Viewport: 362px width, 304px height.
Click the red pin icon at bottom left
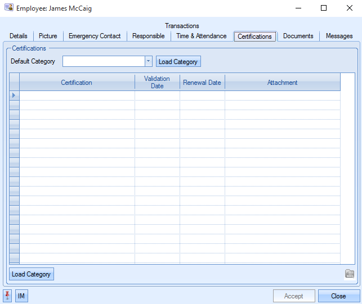click(7, 296)
